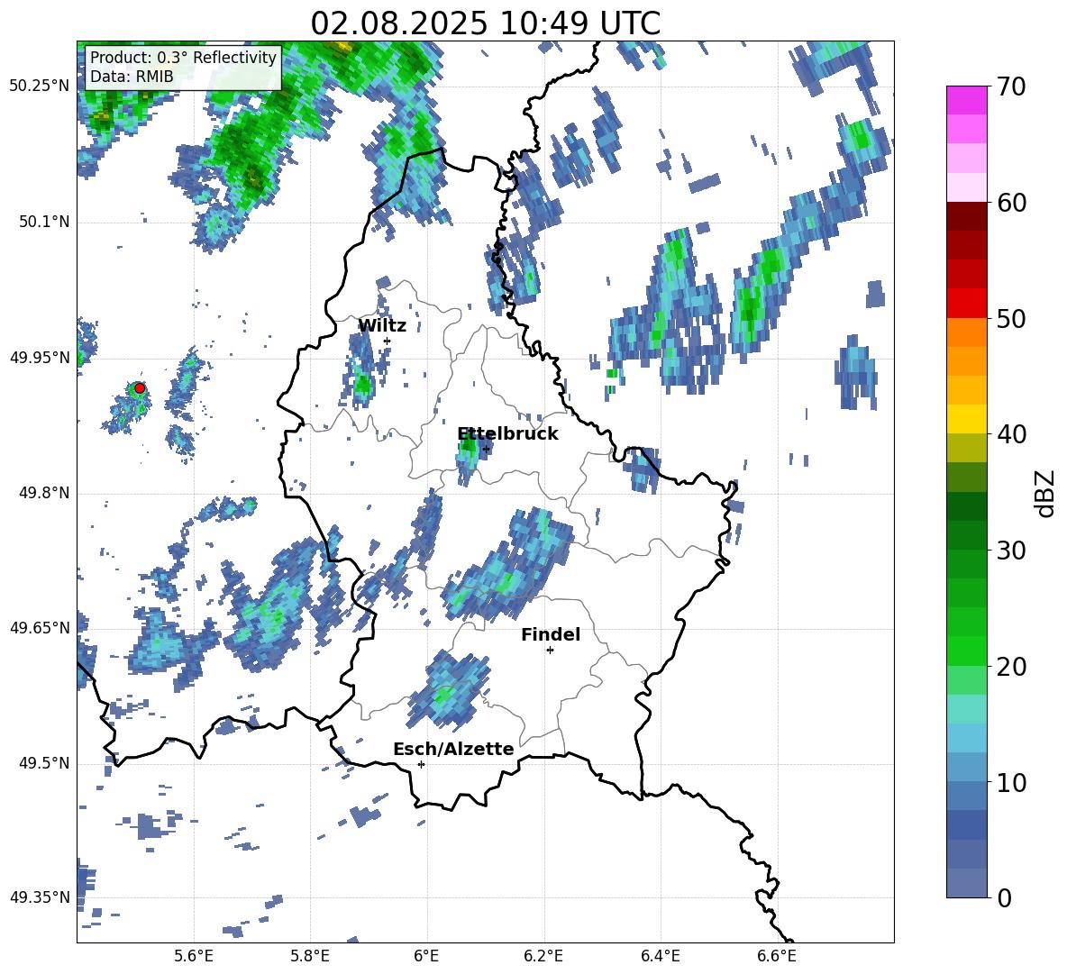Viewport: 1067px width, 974px height.
Task: Click the Esch/Alzette city label
Action: 453,749
